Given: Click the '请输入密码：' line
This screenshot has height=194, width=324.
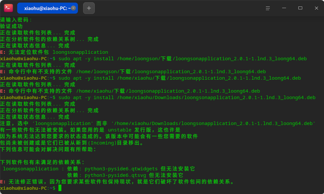Looking at the screenshot, I should (x=16, y=20).
